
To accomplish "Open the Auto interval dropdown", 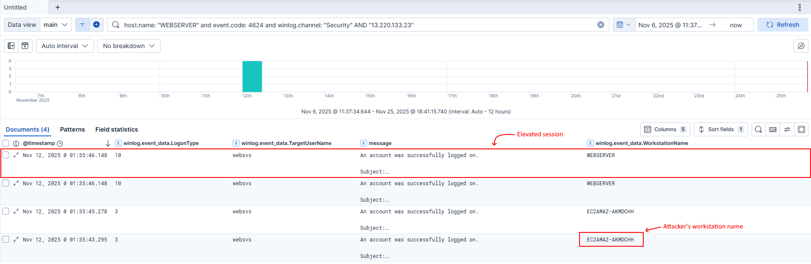I will pos(65,46).
